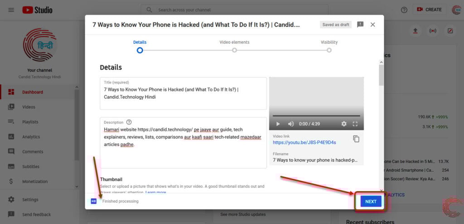This screenshot has width=464, height=224.
Task: Click the Saved as draft label
Action: [x=336, y=25]
